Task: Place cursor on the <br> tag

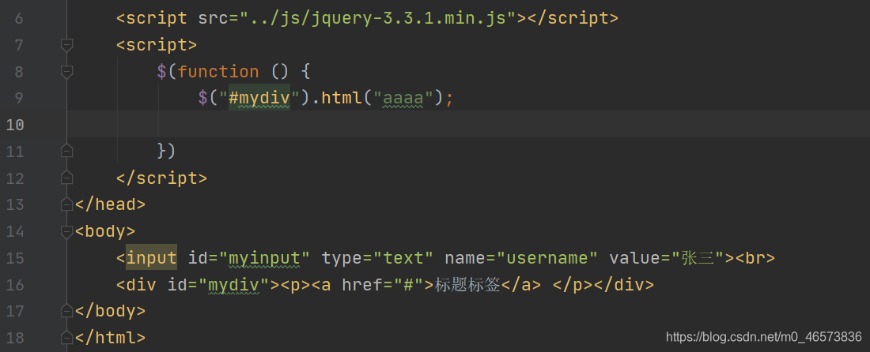Action: coord(755,257)
